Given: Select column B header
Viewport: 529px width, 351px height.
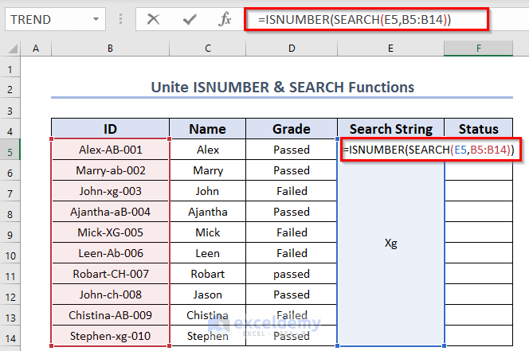Looking at the screenshot, I should pyautogui.click(x=110, y=49).
